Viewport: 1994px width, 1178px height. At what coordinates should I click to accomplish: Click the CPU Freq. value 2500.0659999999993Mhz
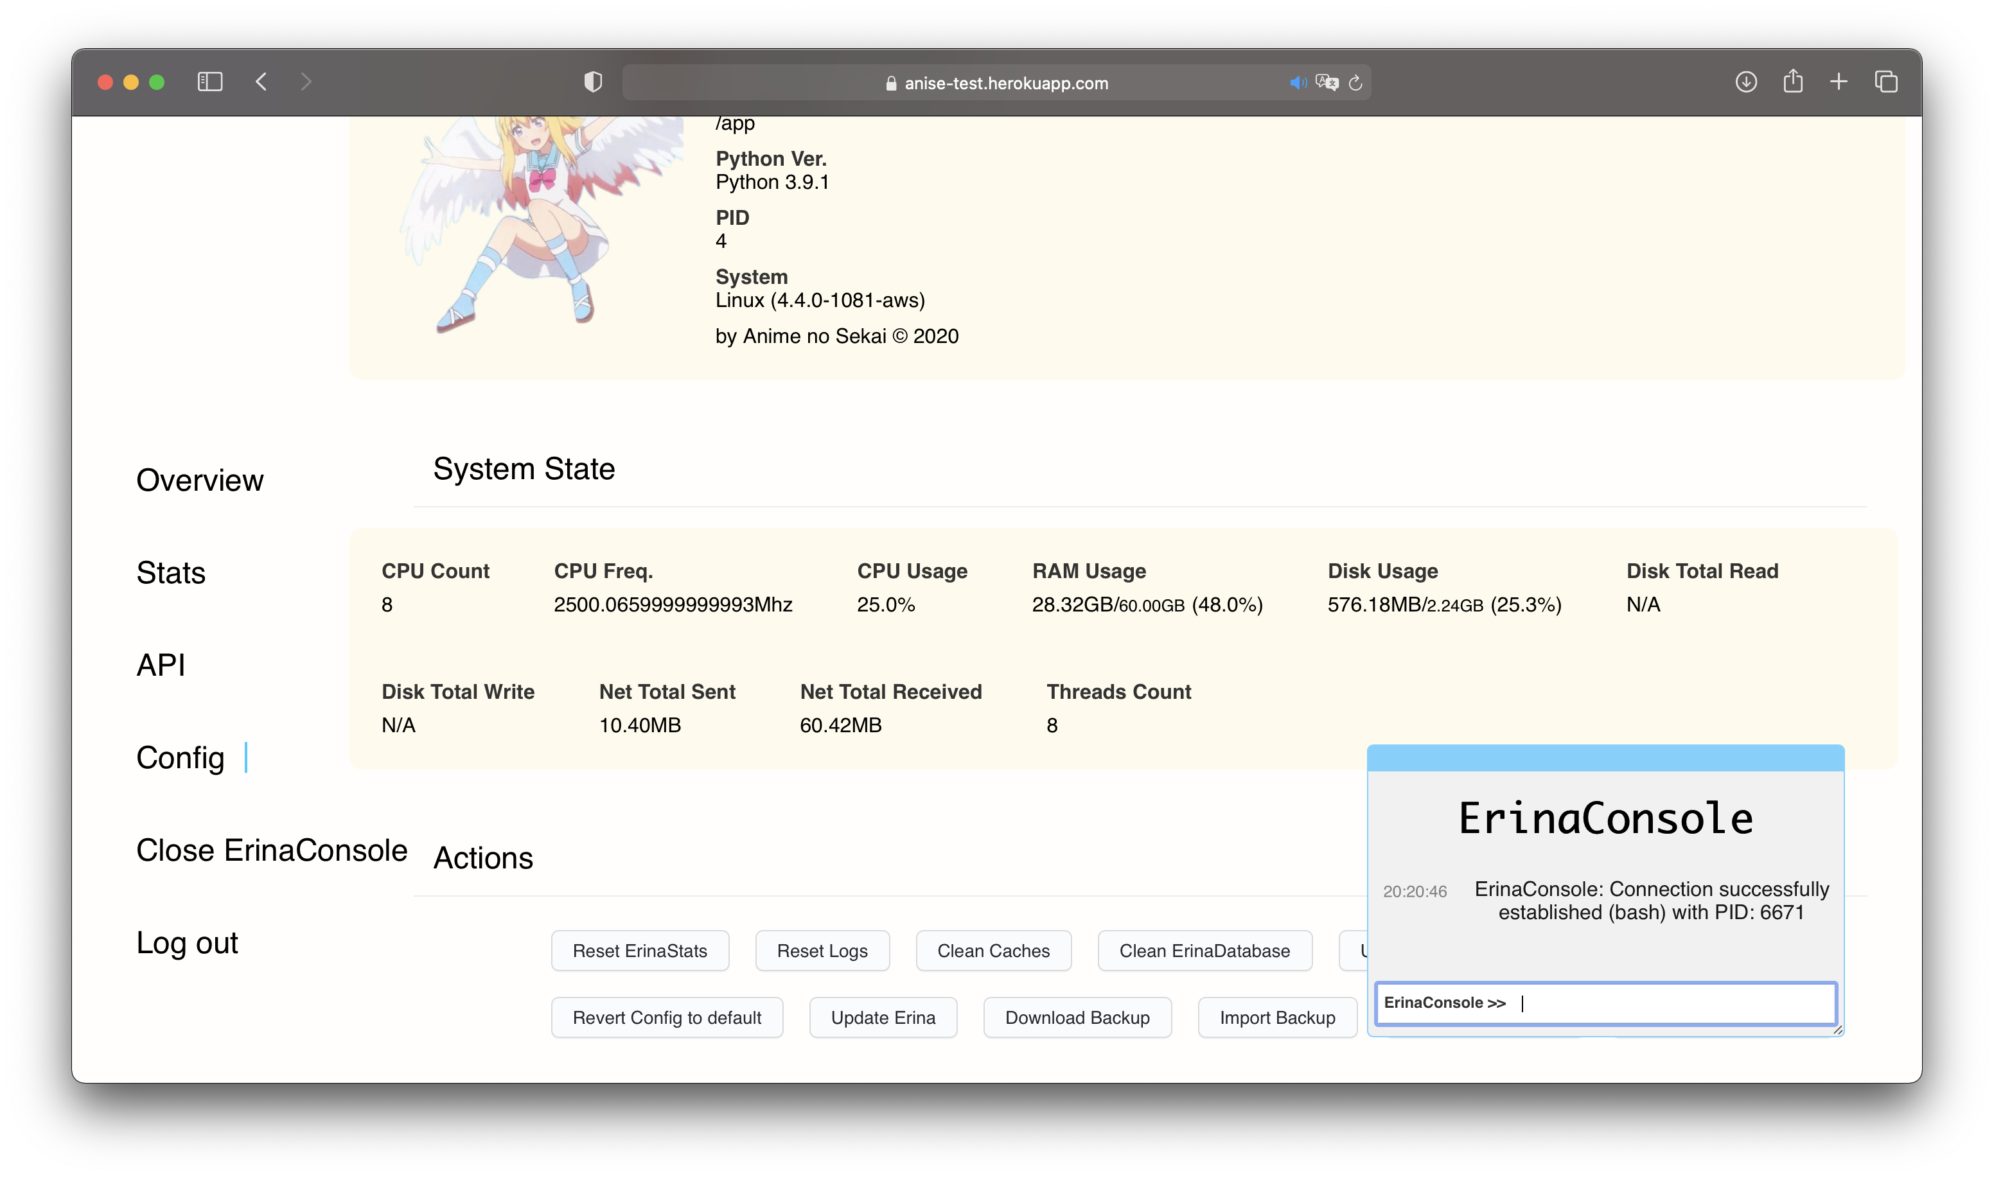673,605
